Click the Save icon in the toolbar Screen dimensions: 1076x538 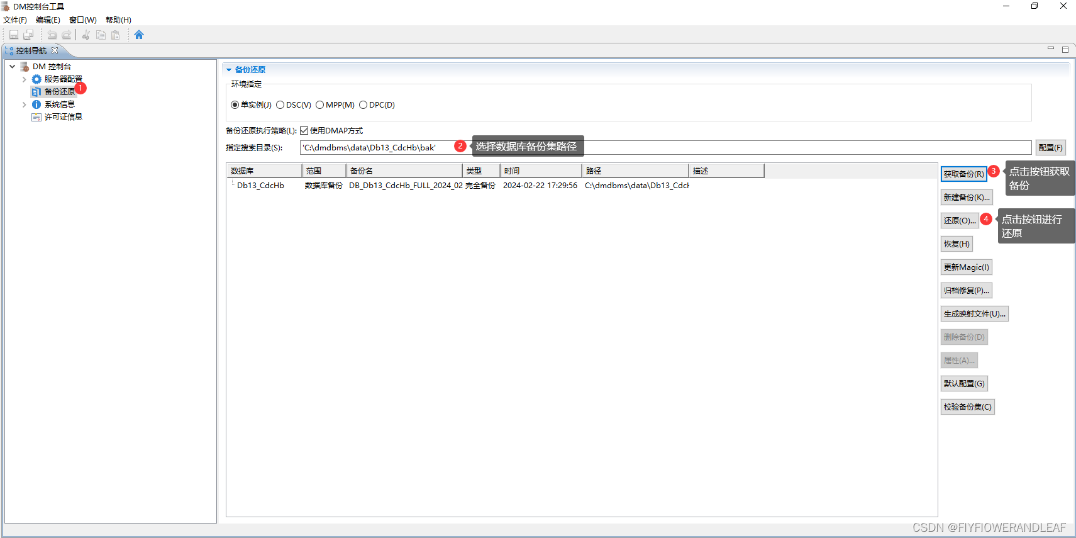point(14,35)
